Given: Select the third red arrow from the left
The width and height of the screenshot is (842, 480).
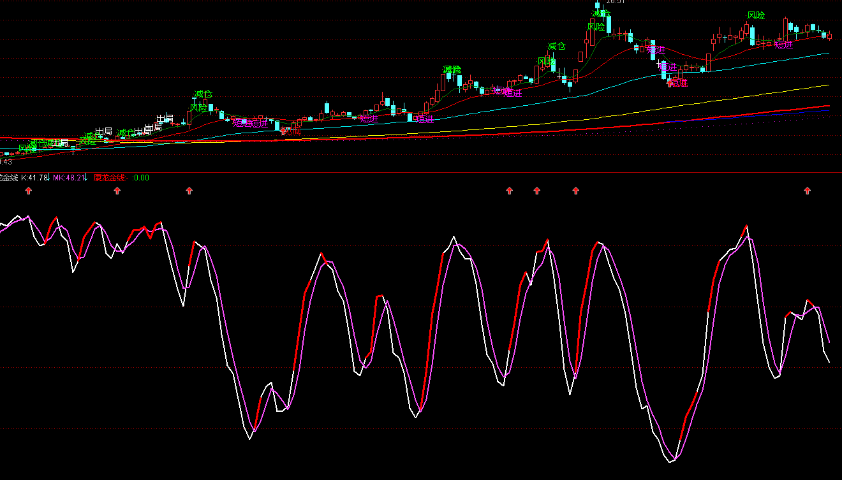Looking at the screenshot, I should [189, 190].
